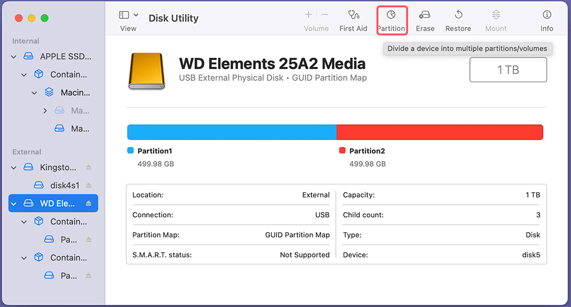The width and height of the screenshot is (571, 307).
Task: Click the Connection USB value
Action: point(322,215)
